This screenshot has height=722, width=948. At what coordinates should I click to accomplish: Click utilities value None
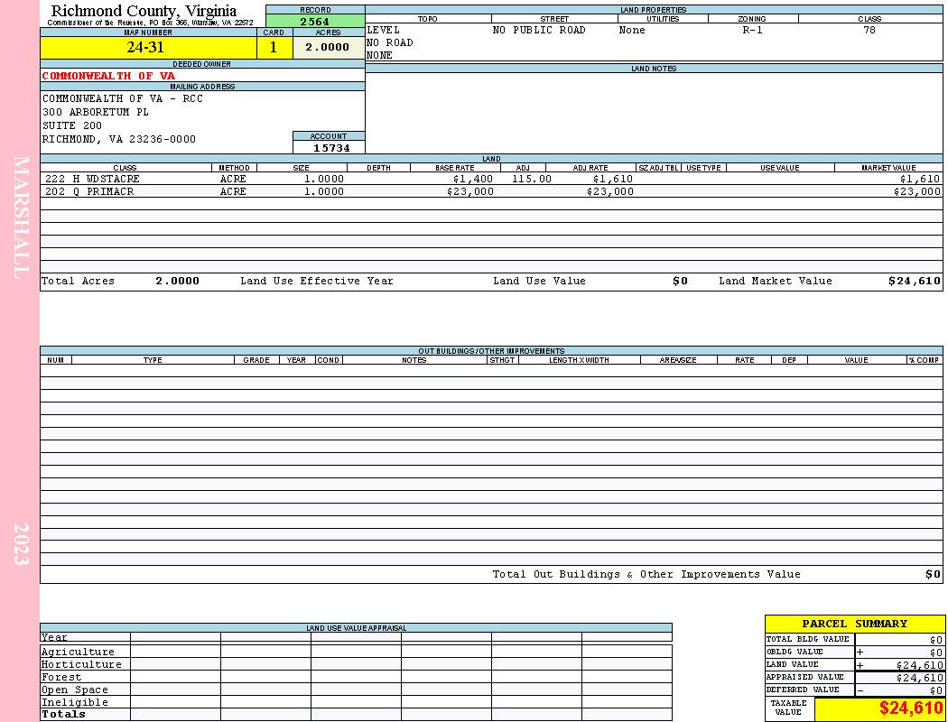click(632, 30)
